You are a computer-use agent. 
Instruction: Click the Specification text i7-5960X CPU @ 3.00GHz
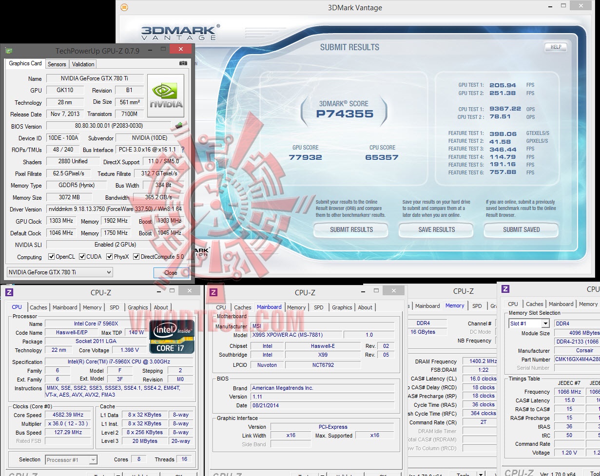click(x=118, y=362)
